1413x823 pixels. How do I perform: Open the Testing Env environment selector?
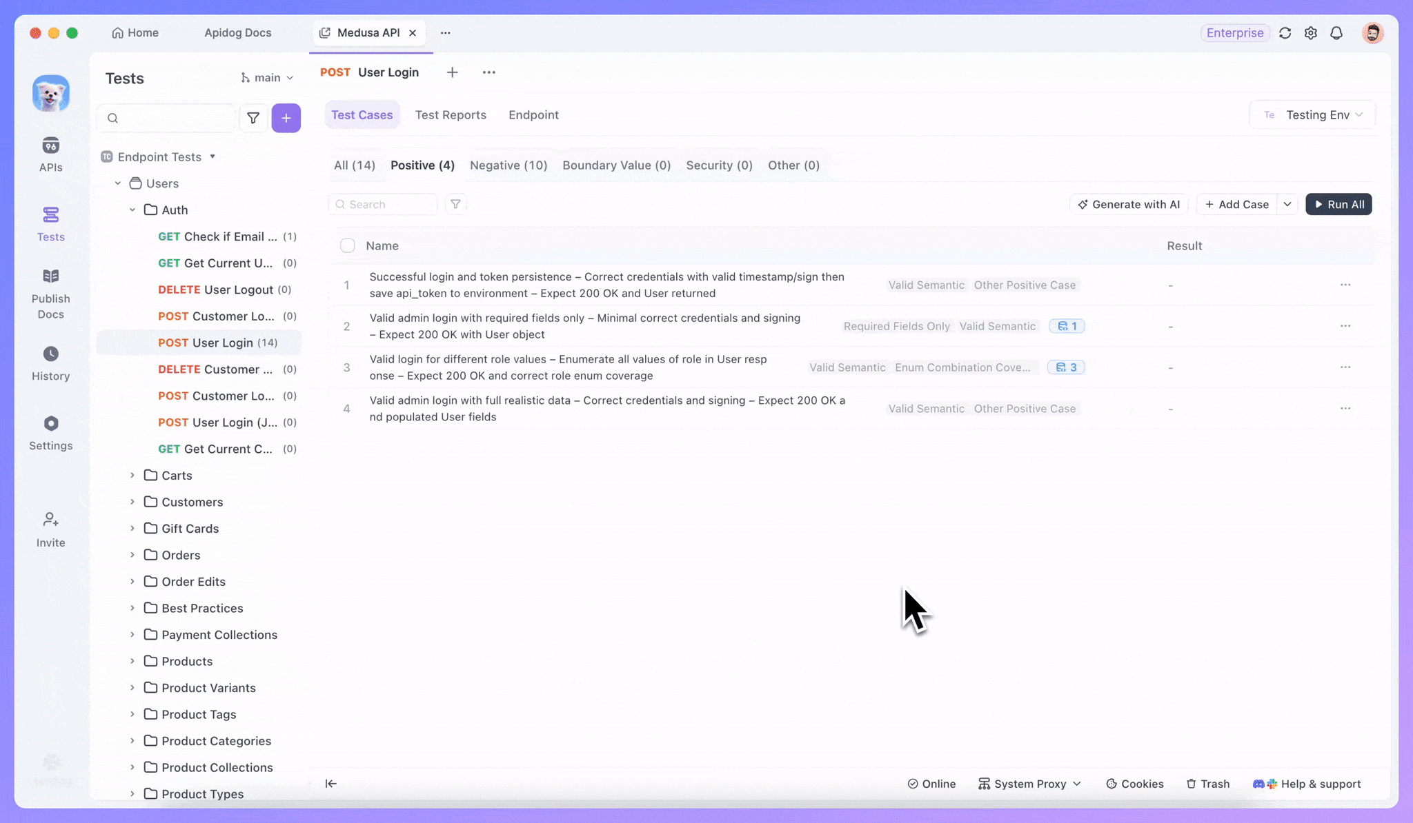coord(1312,114)
